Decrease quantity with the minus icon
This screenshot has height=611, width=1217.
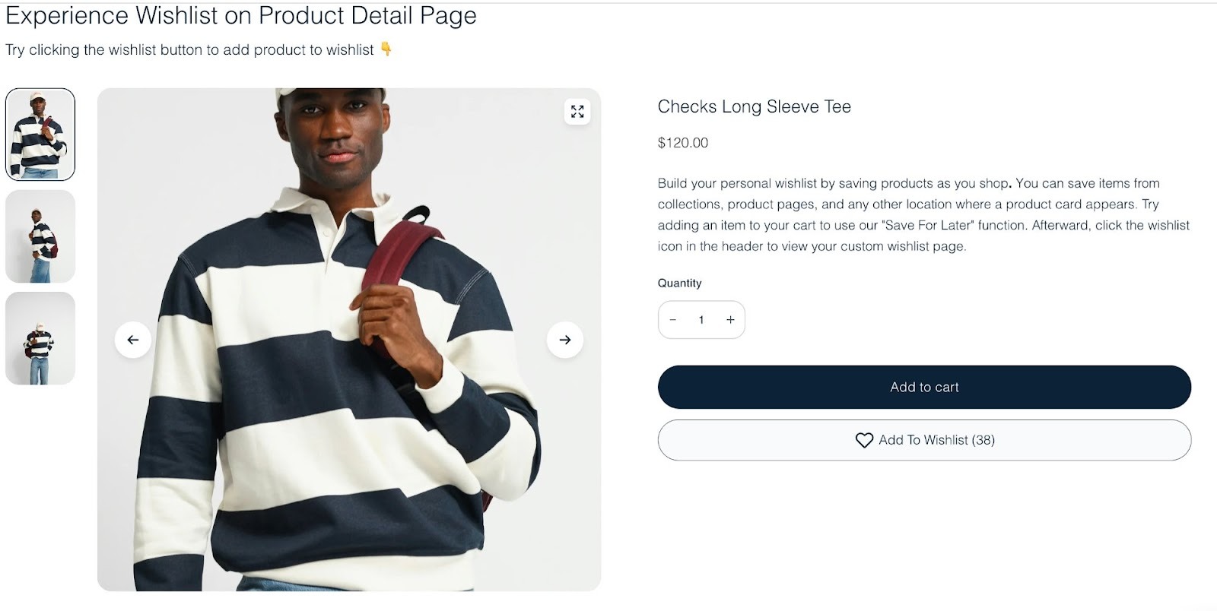[673, 319]
